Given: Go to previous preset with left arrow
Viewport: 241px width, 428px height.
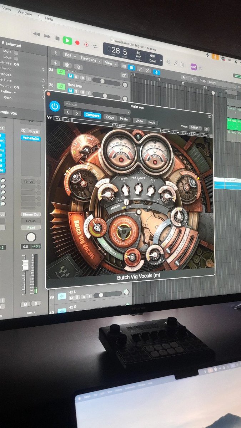Looking at the screenshot, I should (x=68, y=113).
